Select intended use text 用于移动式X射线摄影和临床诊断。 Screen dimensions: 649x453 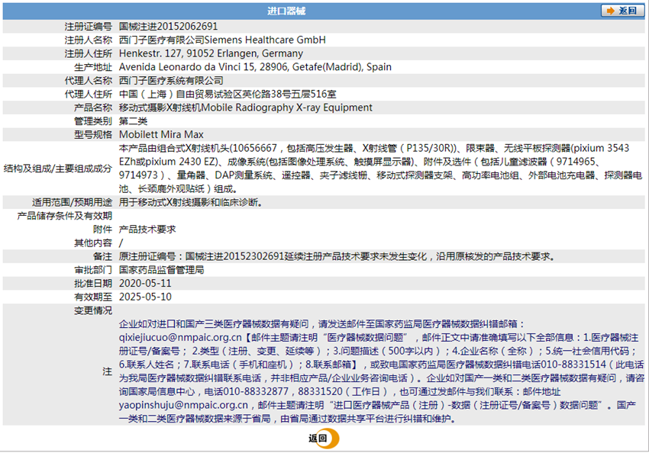click(190, 203)
